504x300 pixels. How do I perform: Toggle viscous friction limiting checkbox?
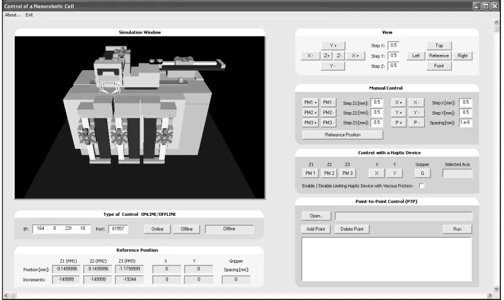[x=421, y=186]
